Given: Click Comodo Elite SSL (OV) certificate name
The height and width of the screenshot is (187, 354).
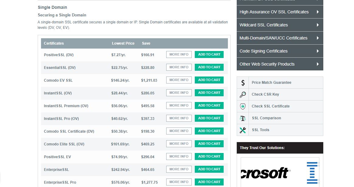Looking at the screenshot, I should 64,144.
